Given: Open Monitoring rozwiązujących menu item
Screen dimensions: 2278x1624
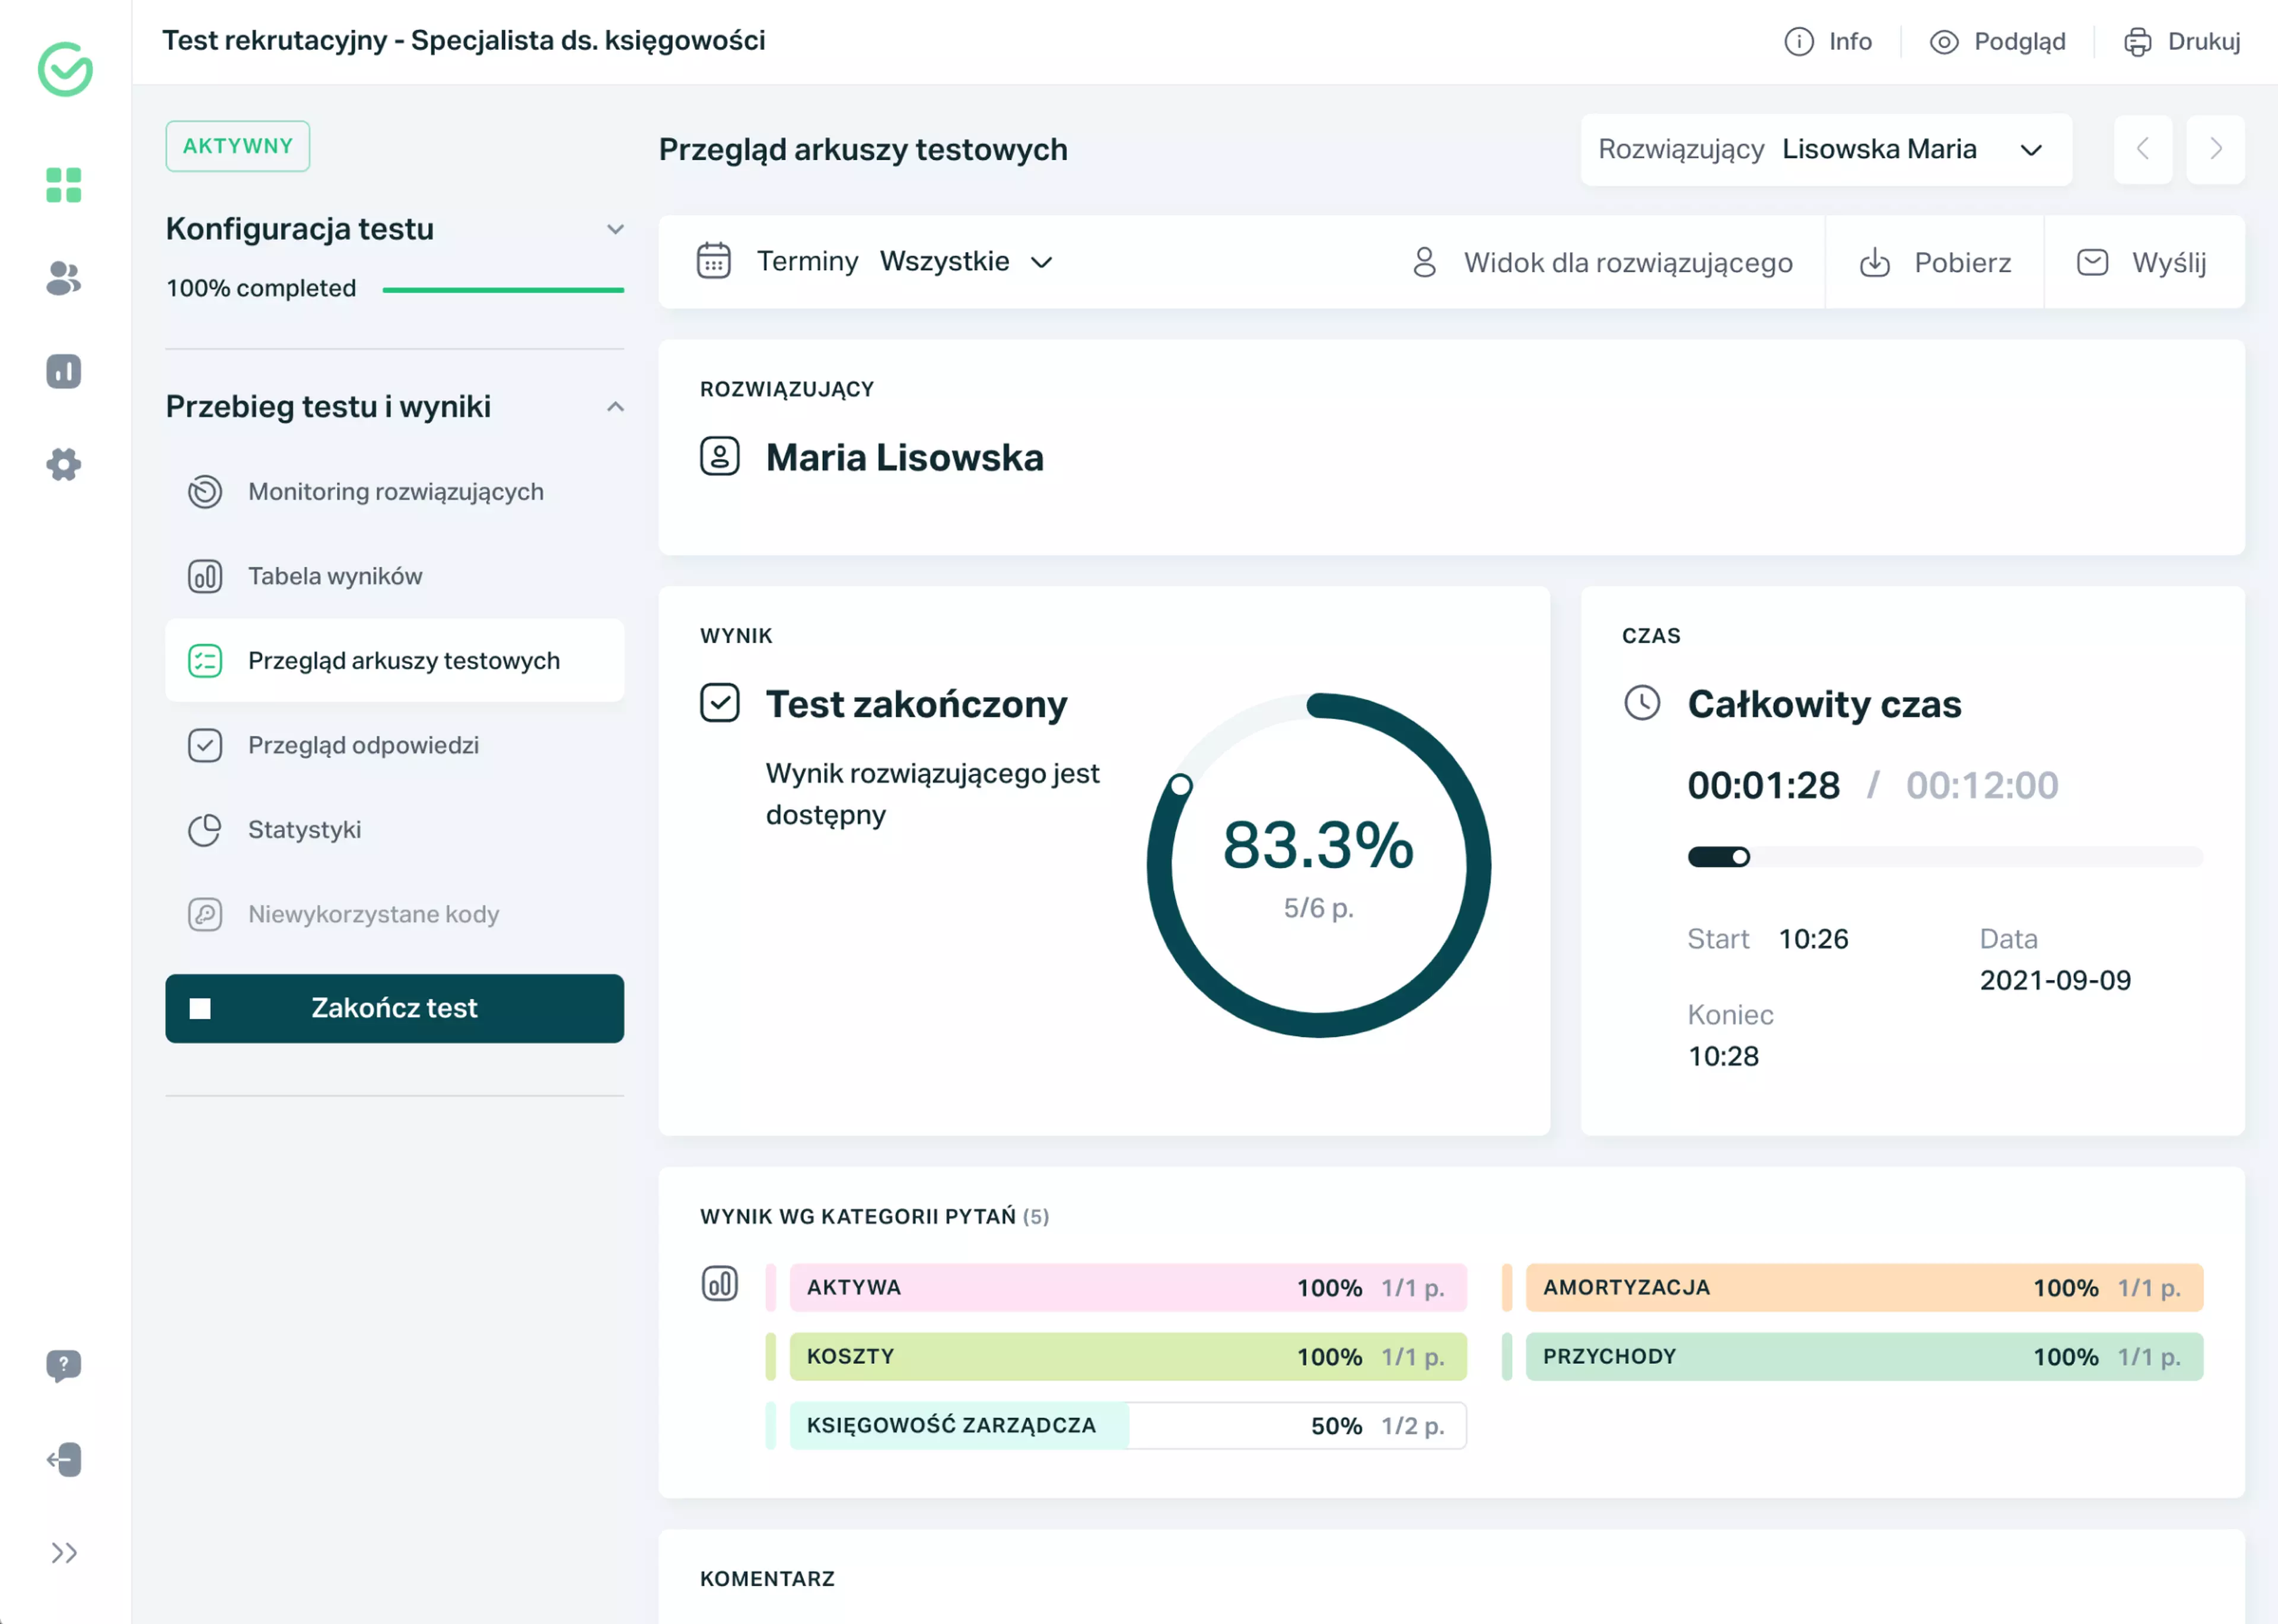Looking at the screenshot, I should [395, 492].
